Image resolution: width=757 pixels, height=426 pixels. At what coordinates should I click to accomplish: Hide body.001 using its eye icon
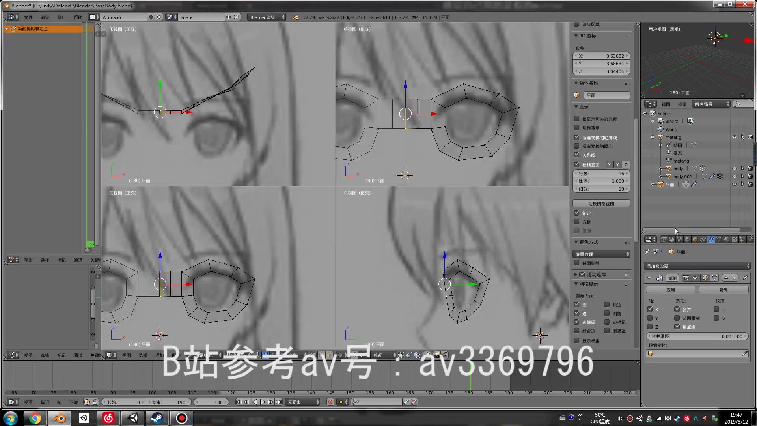(x=734, y=177)
